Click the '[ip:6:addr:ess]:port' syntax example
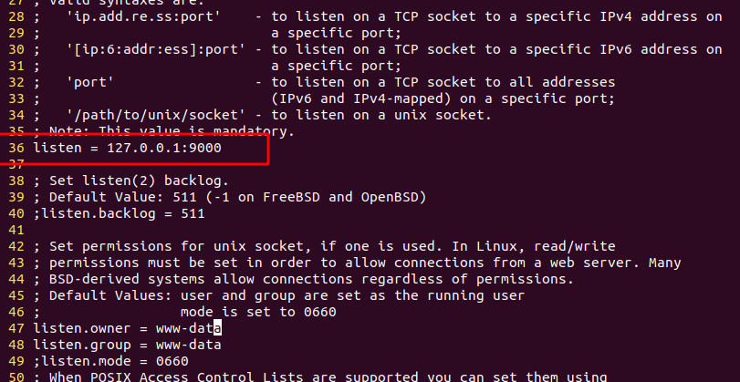740x382 pixels. (156, 49)
